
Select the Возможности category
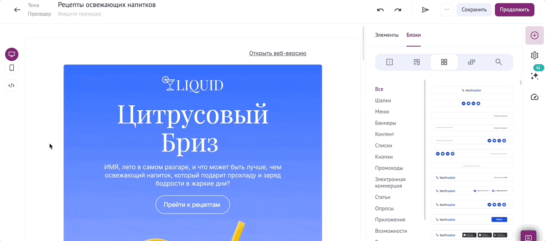(391, 231)
